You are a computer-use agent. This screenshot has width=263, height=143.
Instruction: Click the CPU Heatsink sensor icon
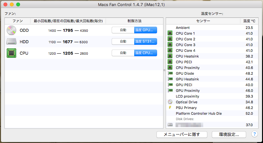(x=170, y=56)
